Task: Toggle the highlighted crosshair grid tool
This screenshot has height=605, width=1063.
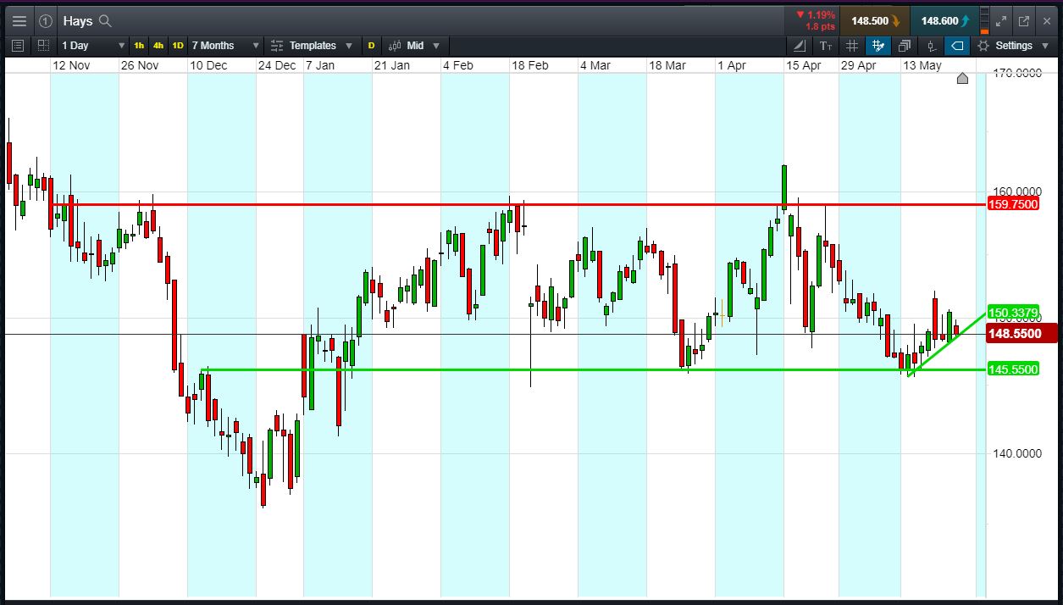Action: pos(878,46)
